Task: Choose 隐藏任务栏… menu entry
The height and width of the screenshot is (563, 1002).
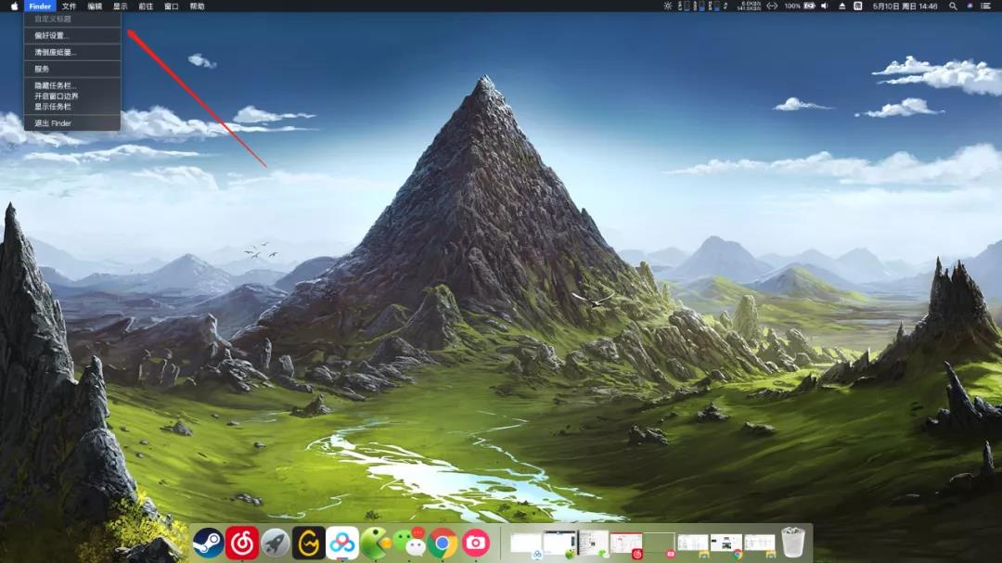Action: click(x=72, y=85)
